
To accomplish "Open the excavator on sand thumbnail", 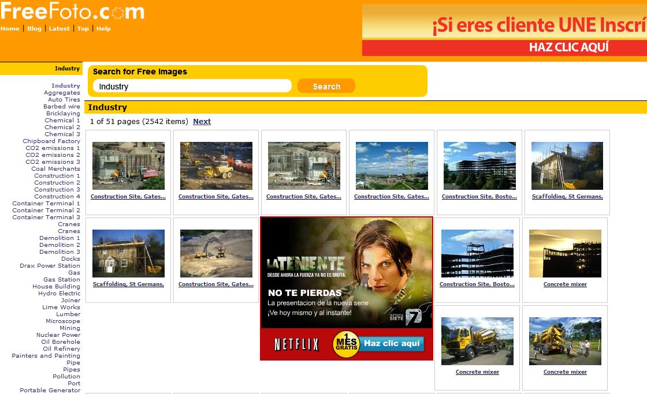I will [216, 253].
